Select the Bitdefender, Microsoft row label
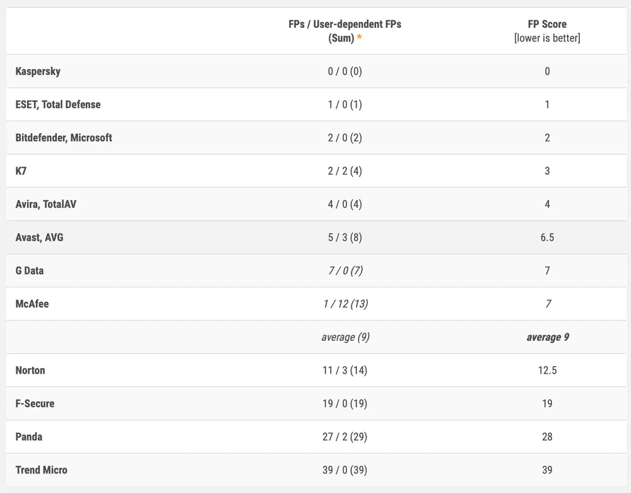The height and width of the screenshot is (493, 631). (64, 138)
